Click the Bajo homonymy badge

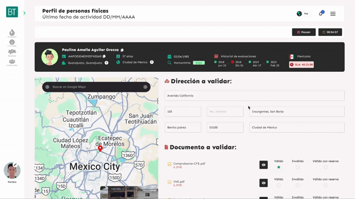pos(199,63)
